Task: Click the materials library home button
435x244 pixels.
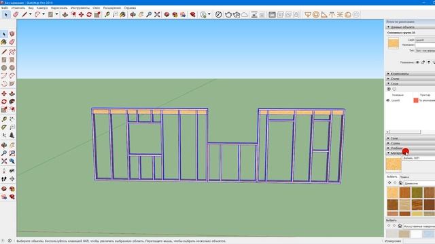Action: 400,183
